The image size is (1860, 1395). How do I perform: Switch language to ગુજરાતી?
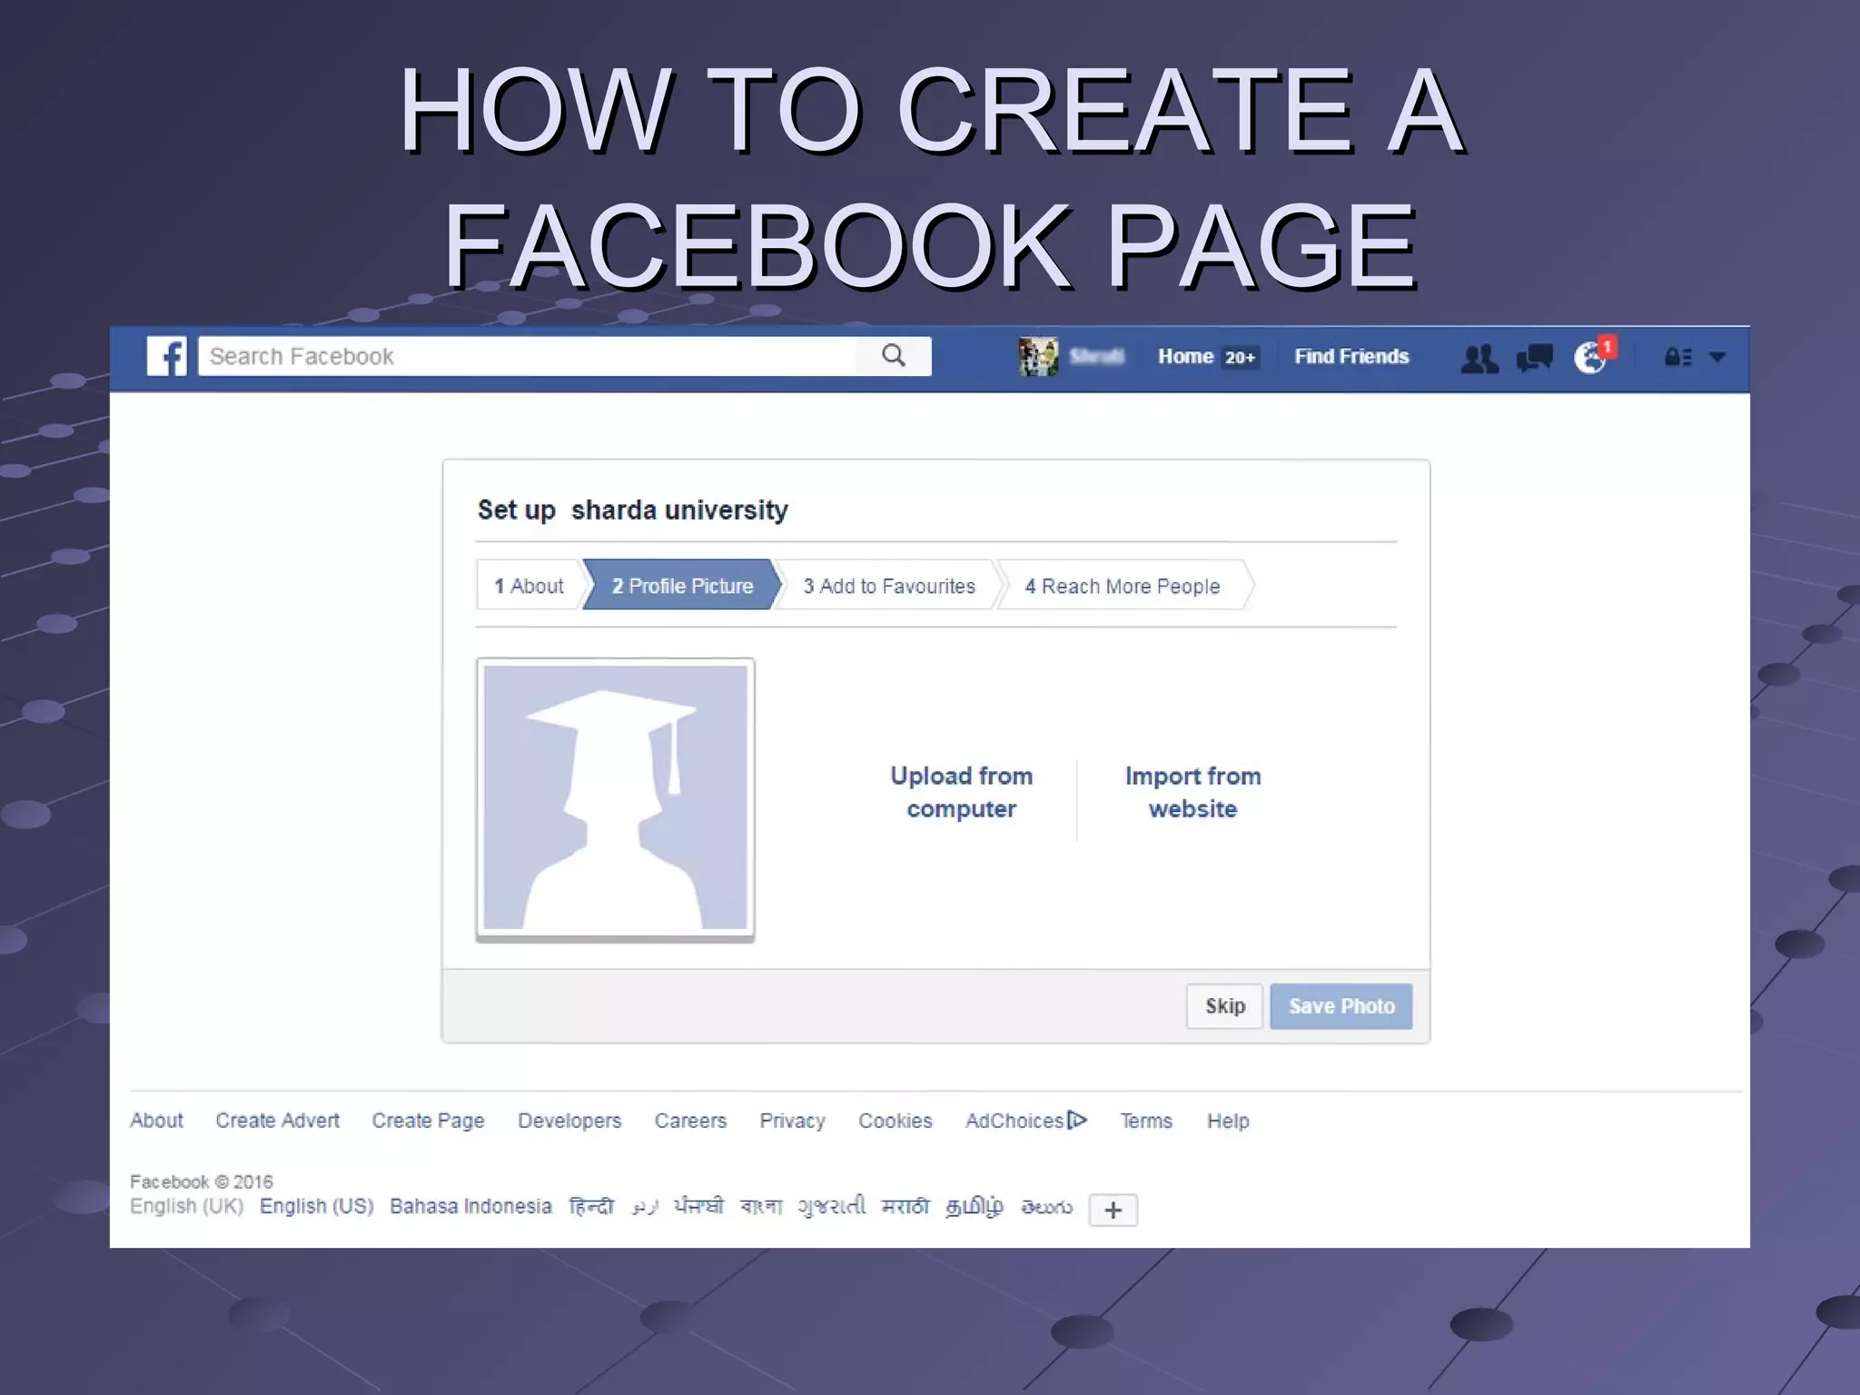(831, 1206)
